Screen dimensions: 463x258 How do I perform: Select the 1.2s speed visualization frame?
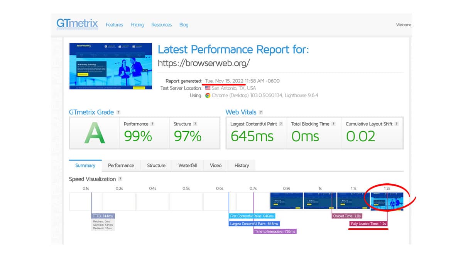point(387,201)
